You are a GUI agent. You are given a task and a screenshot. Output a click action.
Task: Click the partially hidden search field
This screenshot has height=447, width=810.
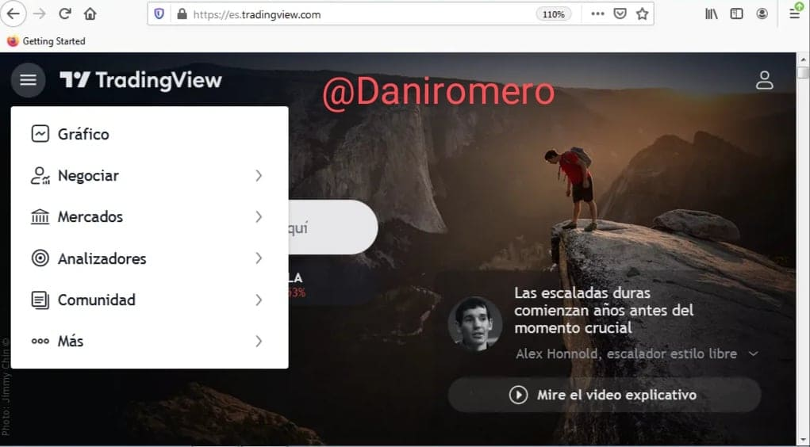point(332,227)
